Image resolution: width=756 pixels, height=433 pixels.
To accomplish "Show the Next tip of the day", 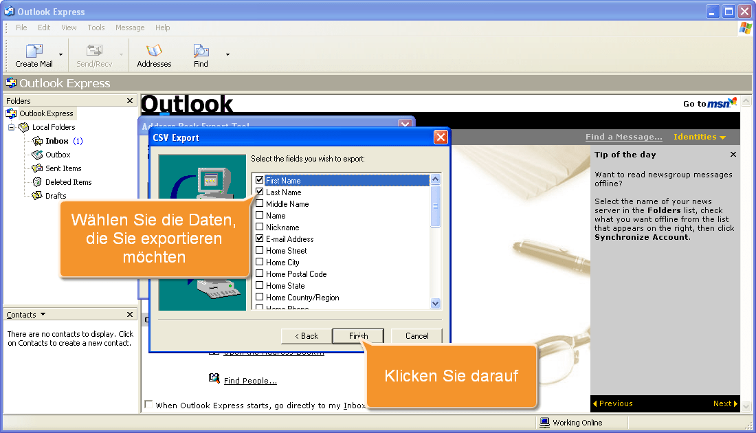I will [x=725, y=403].
